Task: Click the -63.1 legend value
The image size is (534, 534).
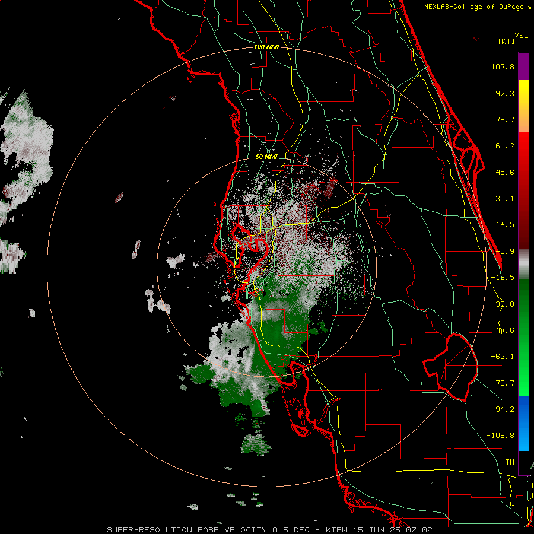Action: [503, 357]
